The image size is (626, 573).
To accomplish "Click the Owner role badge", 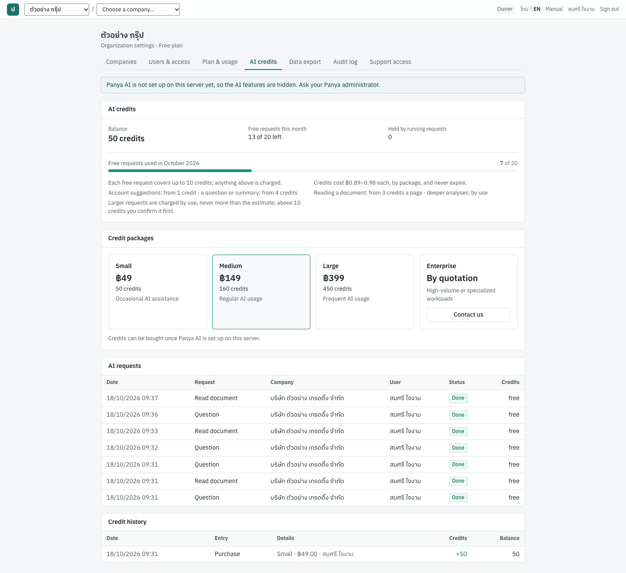I will pos(505,9).
